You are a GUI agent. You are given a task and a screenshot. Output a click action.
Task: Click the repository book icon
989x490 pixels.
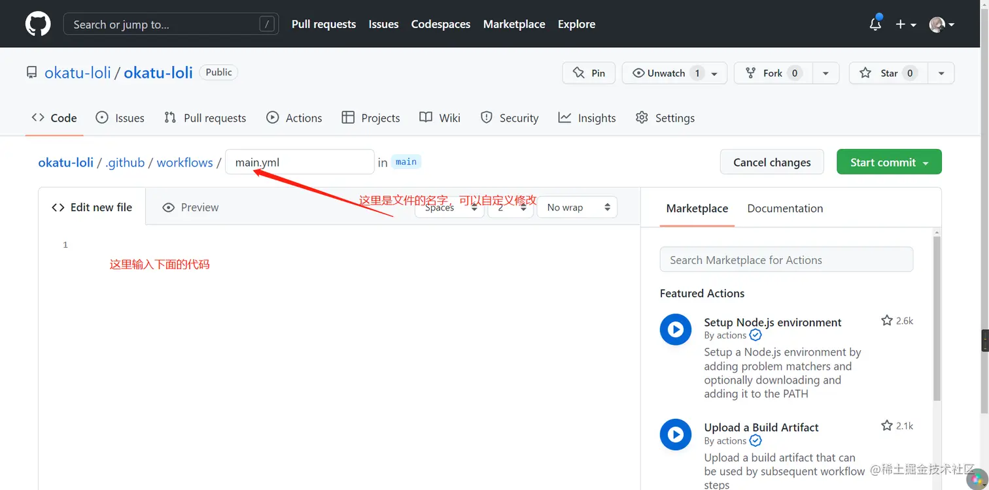[x=32, y=73]
